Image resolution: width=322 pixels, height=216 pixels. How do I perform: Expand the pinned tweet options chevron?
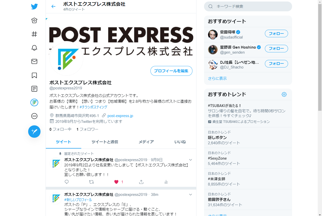[190, 160]
